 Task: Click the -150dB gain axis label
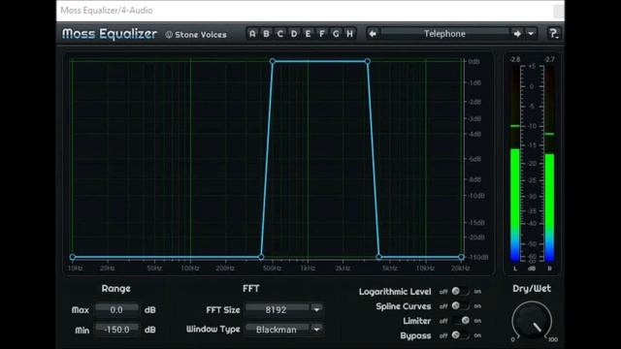[478, 257]
